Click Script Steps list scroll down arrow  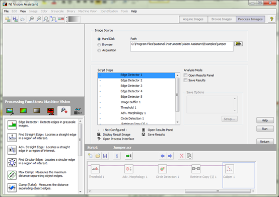177,122
